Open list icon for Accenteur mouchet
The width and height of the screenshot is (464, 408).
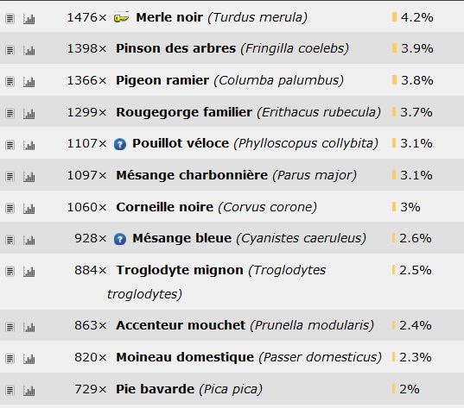click(x=10, y=327)
